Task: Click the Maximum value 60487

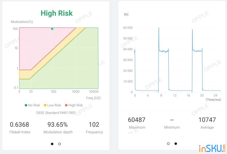Action: [136, 120]
